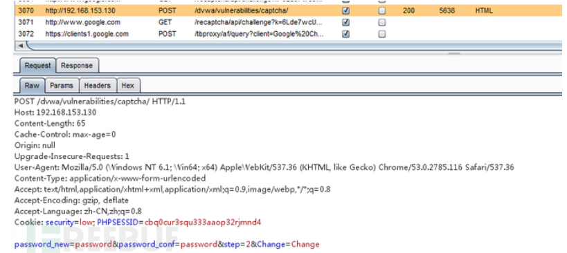Click the Content-Length: 65 header

click(50, 124)
